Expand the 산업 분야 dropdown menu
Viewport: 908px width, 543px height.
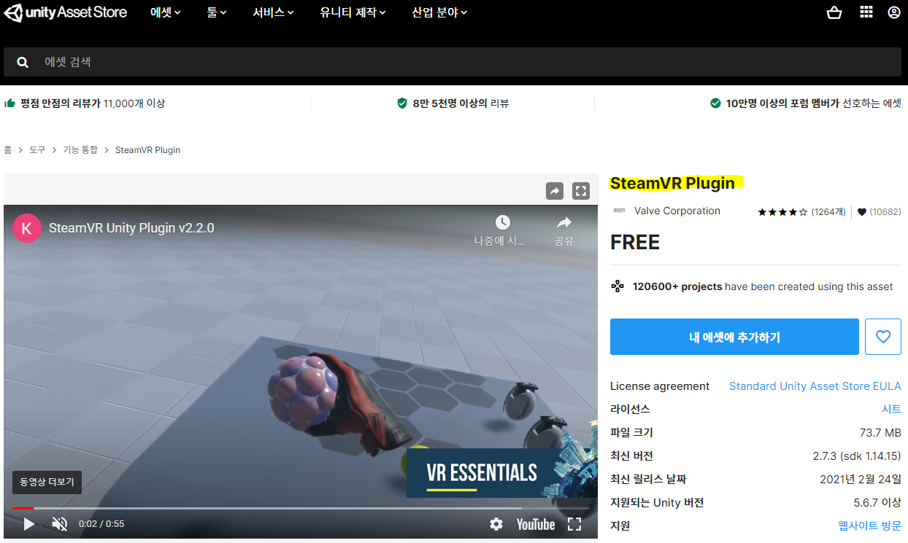pyautogui.click(x=439, y=12)
